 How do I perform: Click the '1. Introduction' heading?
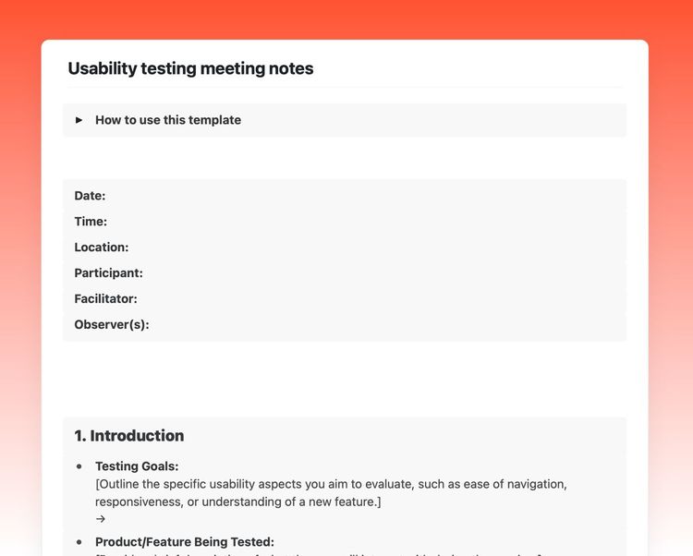coord(129,436)
